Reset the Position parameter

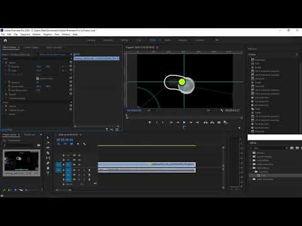pos(70,67)
